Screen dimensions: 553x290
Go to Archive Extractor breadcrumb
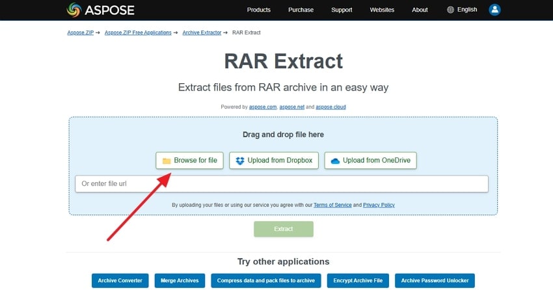202,33
